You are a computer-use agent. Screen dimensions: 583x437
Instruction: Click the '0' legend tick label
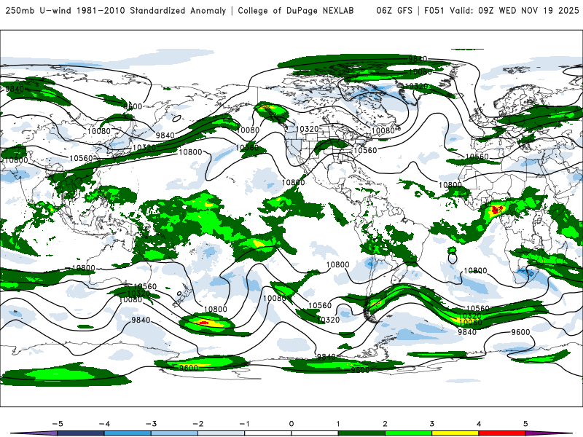pyautogui.click(x=291, y=424)
